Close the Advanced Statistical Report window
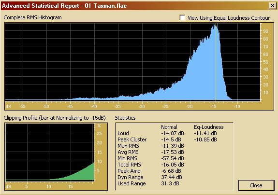The height and width of the screenshot is (195, 278). click(272, 6)
